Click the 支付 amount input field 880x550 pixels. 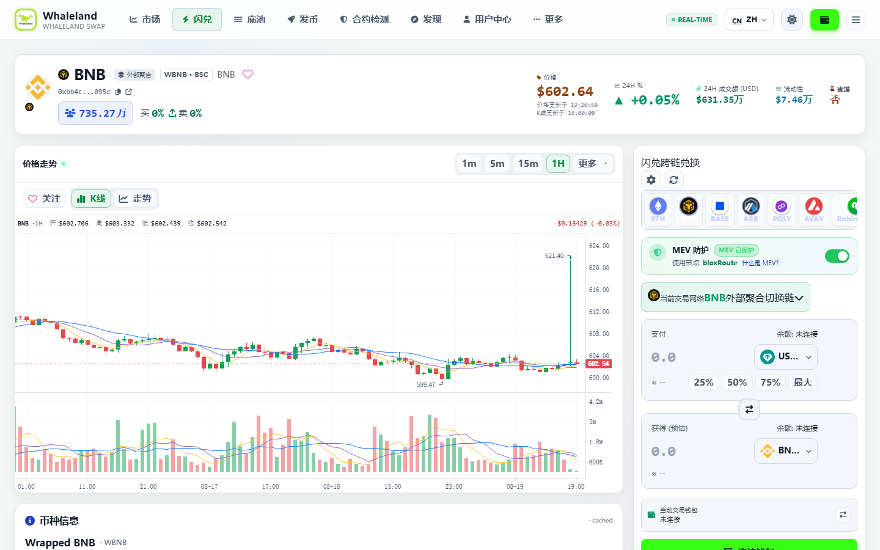[x=699, y=357]
